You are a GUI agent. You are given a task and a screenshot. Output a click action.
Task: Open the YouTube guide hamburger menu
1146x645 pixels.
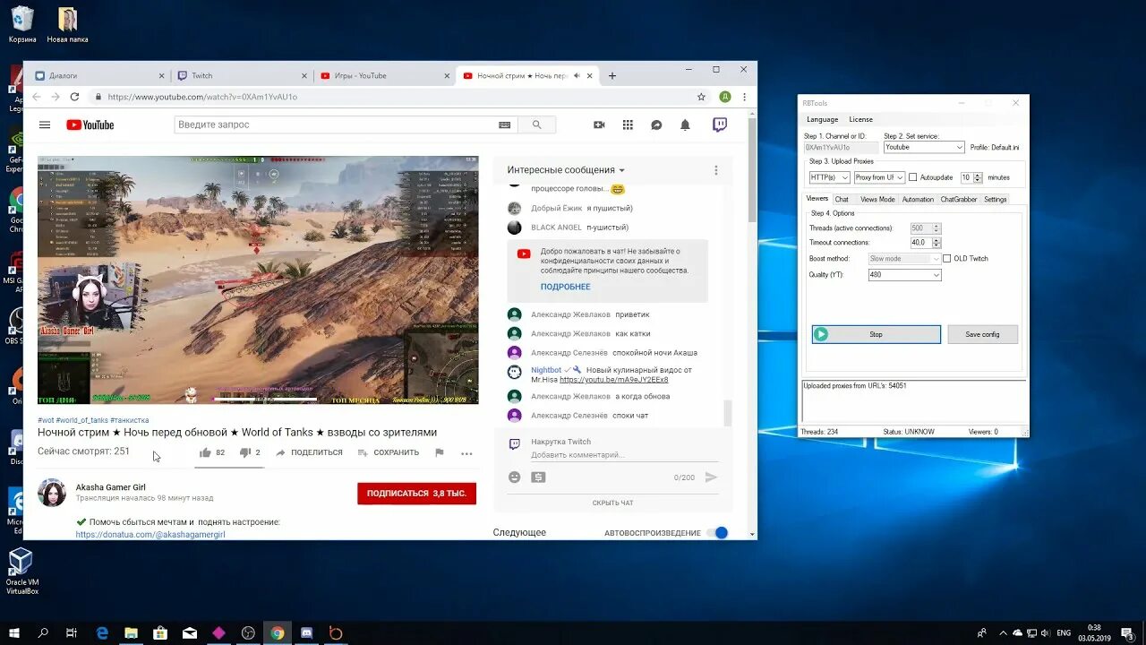(45, 125)
